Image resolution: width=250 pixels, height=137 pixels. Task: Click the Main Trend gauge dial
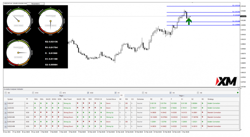tap(19, 21)
